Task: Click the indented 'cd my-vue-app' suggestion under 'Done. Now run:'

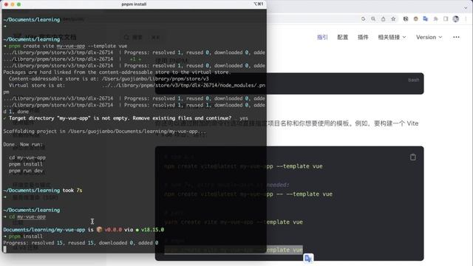Action: [27, 157]
